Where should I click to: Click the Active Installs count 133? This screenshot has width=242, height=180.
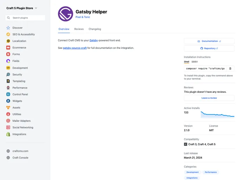(186, 112)
